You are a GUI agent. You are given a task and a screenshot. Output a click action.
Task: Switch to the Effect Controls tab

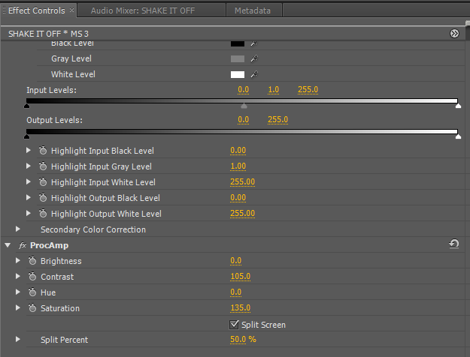(37, 10)
